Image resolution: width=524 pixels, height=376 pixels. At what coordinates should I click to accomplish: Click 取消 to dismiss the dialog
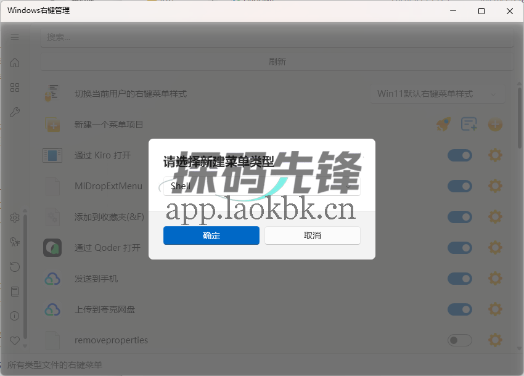point(312,235)
